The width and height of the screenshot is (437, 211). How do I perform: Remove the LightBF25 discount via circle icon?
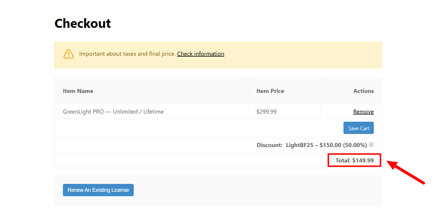point(371,145)
